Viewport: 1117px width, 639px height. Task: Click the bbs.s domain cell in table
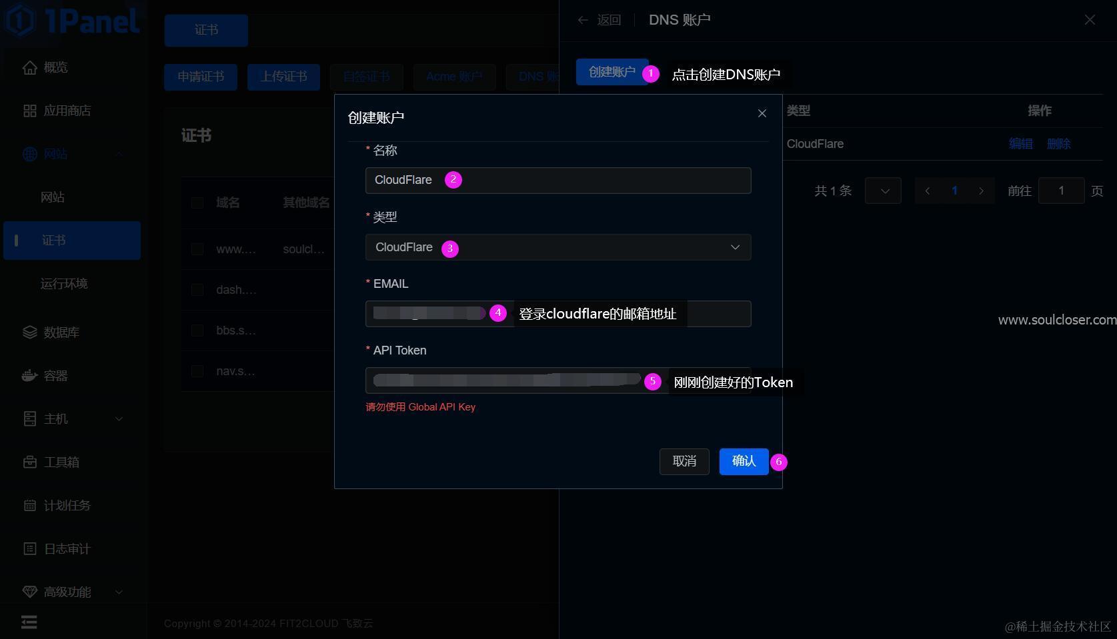coord(236,330)
